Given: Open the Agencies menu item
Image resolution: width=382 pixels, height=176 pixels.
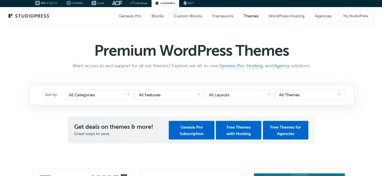Looking at the screenshot, I should click(323, 16).
